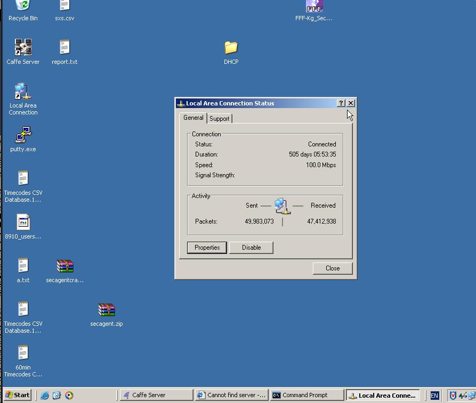This screenshot has height=403, width=476.
Task: Switch to the Support tab
Action: coord(219,119)
